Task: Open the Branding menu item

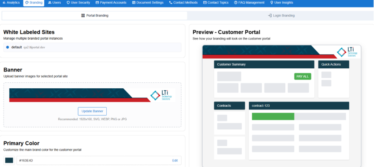Action: pos(34,3)
